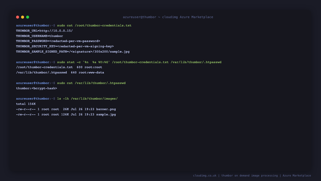Image resolution: width=321 pixels, height=181 pixels.
Task: Click the 'sudo stat -c' command line
Action: pos(139,62)
